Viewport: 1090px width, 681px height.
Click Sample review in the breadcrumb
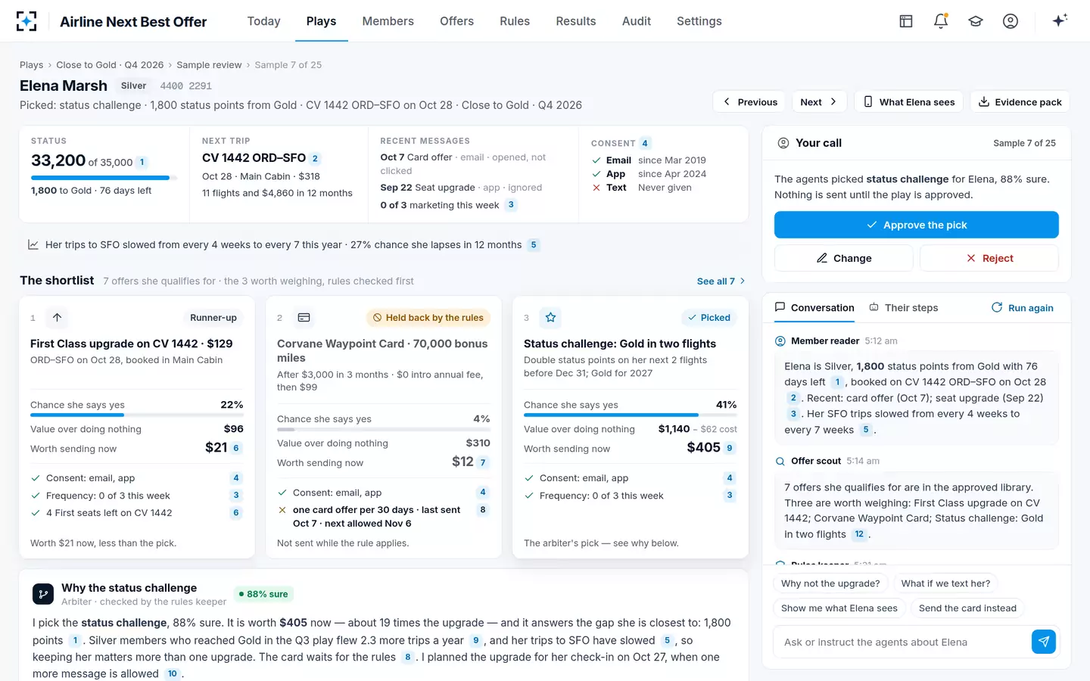[209, 65]
